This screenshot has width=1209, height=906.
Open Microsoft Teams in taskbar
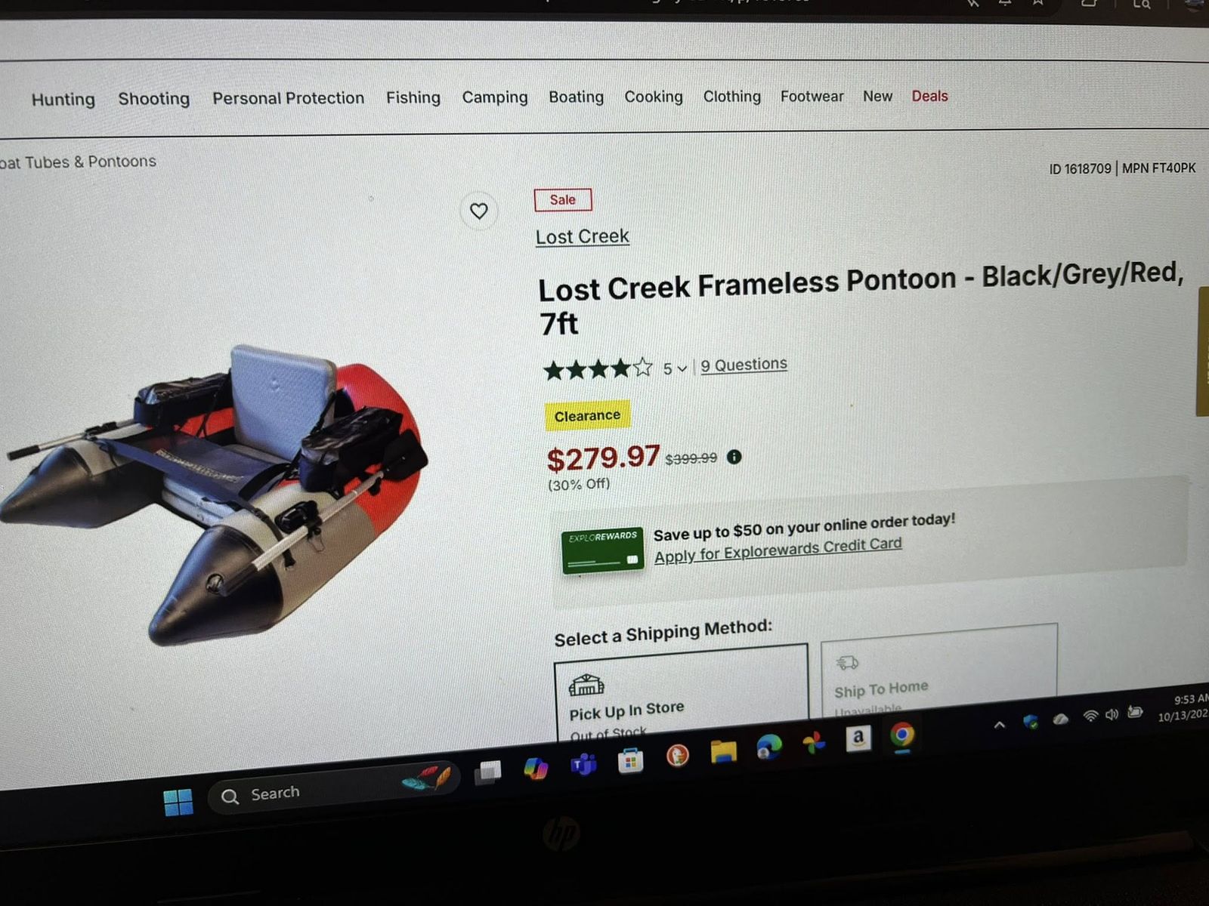[583, 766]
